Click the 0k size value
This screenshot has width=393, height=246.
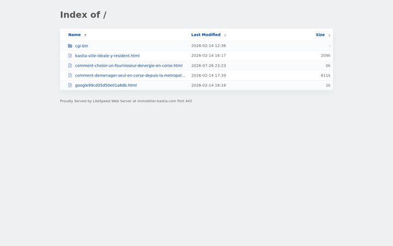pyautogui.click(x=328, y=66)
